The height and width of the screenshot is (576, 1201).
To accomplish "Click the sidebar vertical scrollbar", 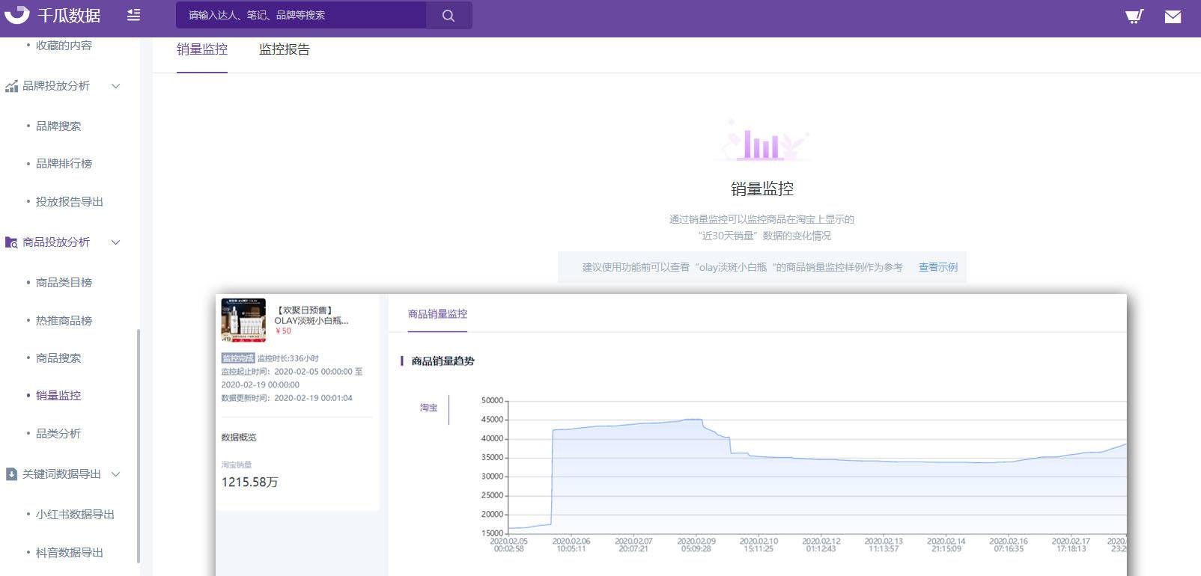I will pyautogui.click(x=138, y=445).
